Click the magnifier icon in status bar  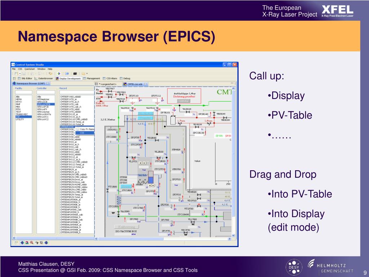(31, 243)
